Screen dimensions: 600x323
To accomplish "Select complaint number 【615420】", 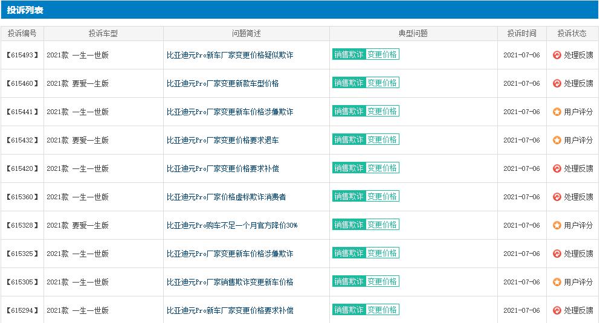I will point(22,168).
